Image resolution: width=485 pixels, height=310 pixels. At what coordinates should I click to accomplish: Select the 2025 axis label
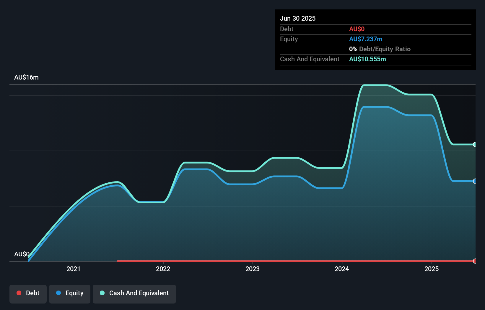[431, 269]
